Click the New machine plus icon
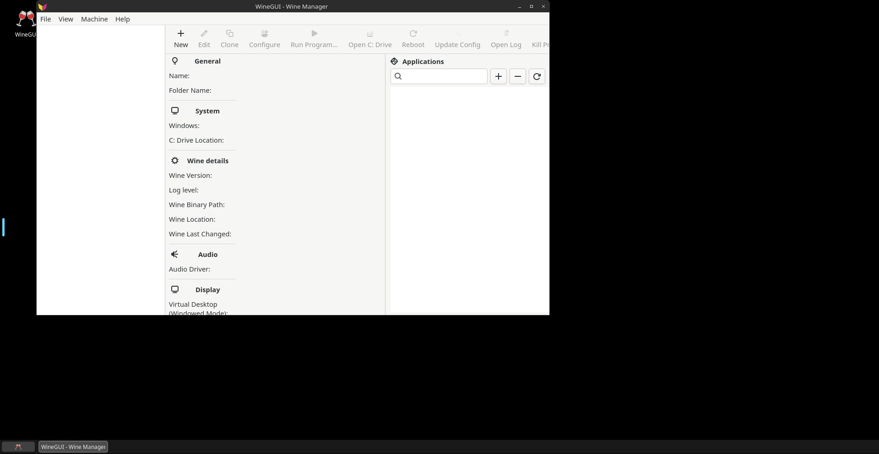879x454 pixels. pyautogui.click(x=181, y=34)
